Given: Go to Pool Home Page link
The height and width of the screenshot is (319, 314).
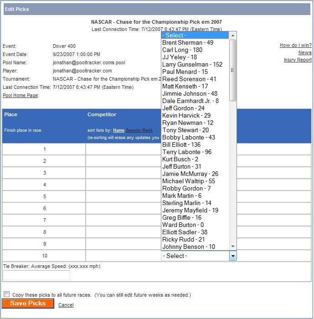Looking at the screenshot, I should (x=21, y=95).
